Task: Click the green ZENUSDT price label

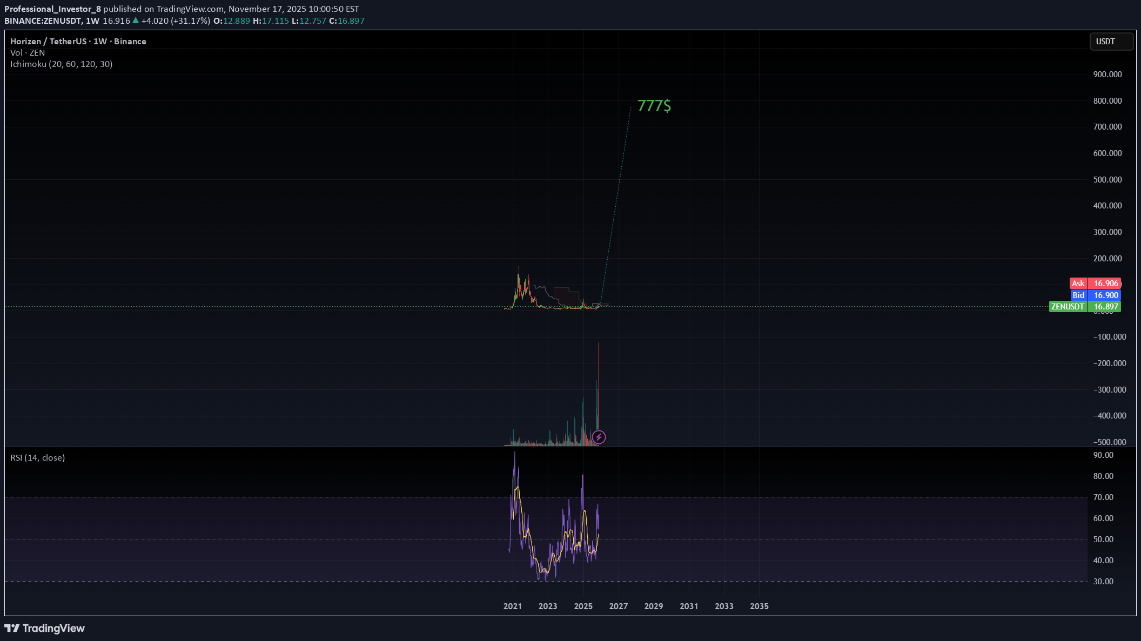Action: 1084,307
